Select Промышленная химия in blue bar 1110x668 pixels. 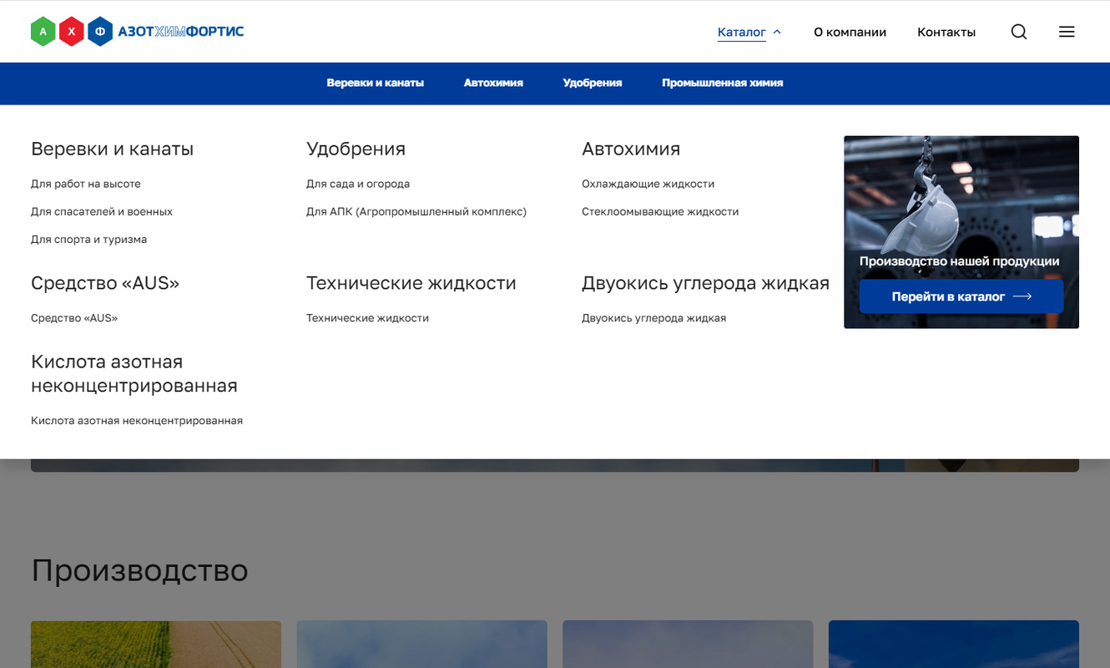click(x=723, y=83)
